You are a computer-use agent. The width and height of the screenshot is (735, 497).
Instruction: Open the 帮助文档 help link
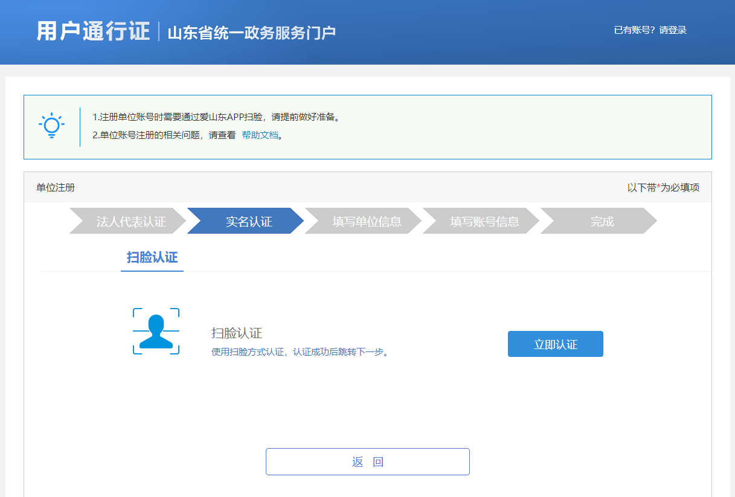260,135
